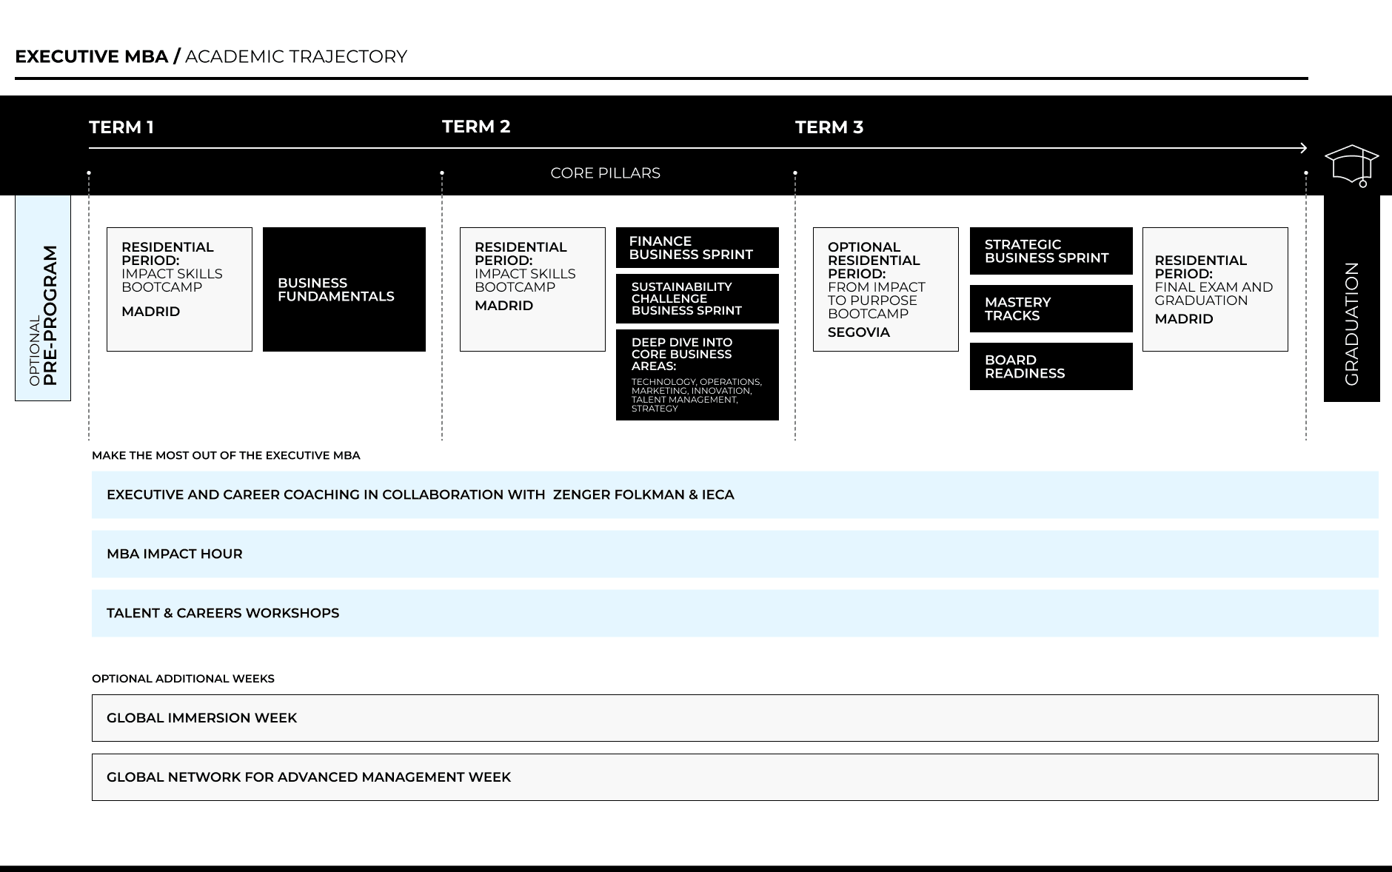Click the graduation cap icon
The image size is (1392, 872).
(x=1351, y=164)
